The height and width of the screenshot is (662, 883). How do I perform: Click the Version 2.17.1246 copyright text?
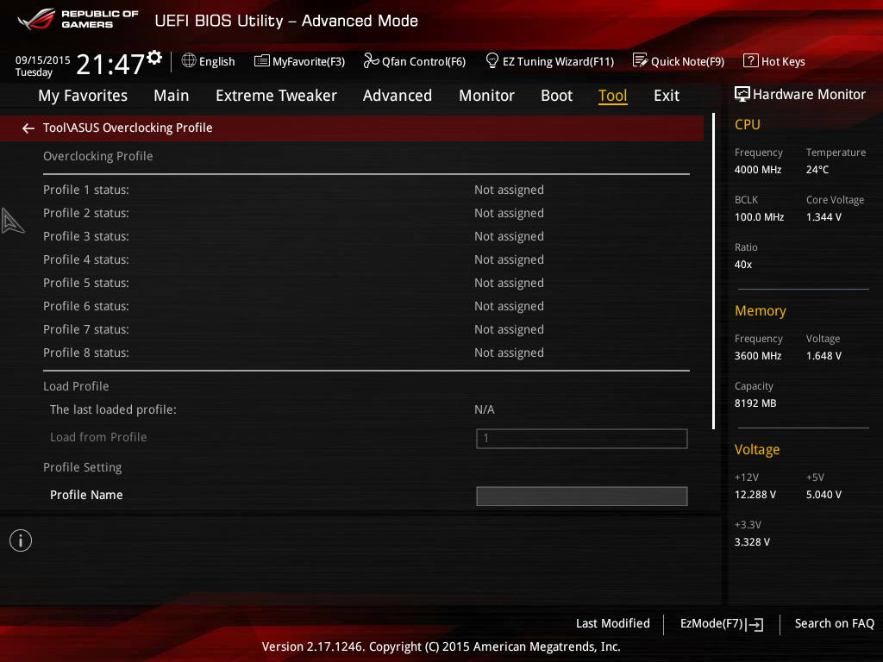pos(441,646)
